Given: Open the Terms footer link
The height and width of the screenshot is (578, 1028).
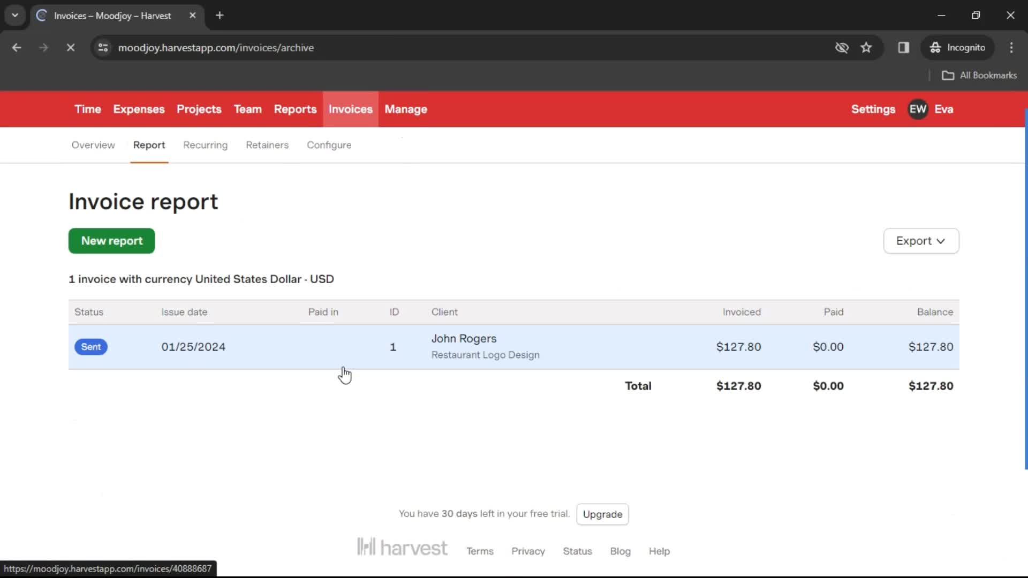Looking at the screenshot, I should 480,551.
